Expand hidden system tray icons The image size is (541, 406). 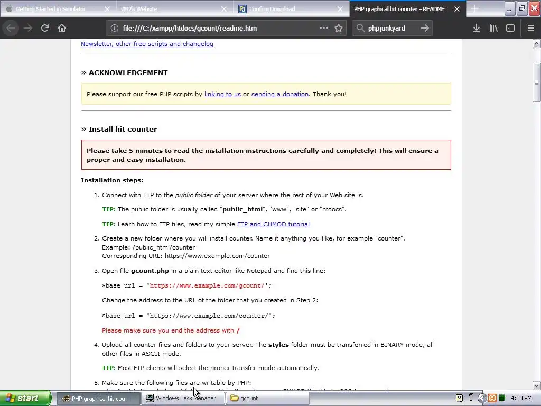pos(482,398)
